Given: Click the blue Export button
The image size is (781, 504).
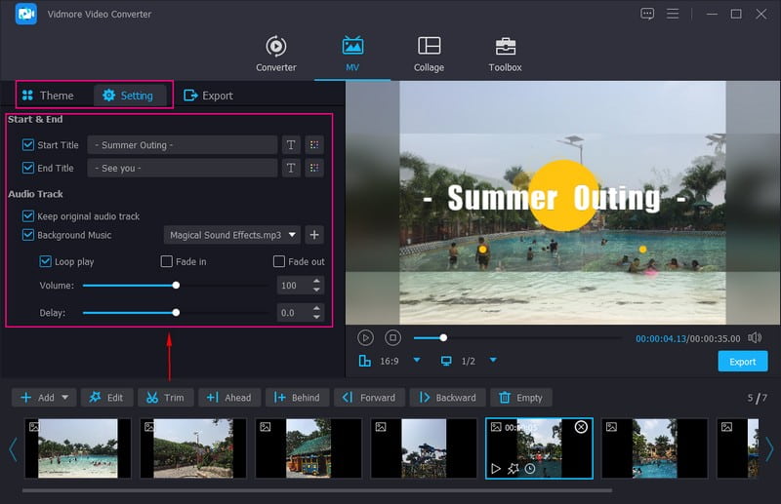Looking at the screenshot, I should click(x=742, y=362).
